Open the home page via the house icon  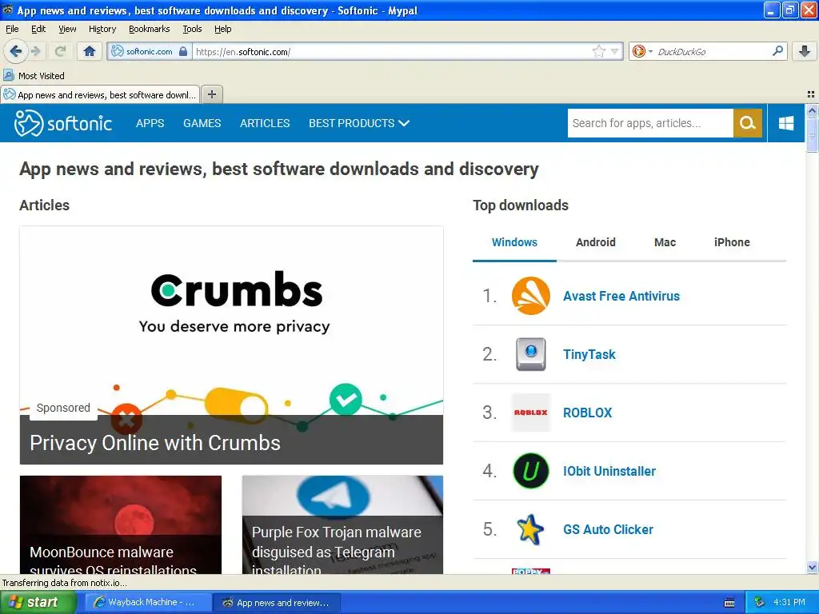(90, 51)
